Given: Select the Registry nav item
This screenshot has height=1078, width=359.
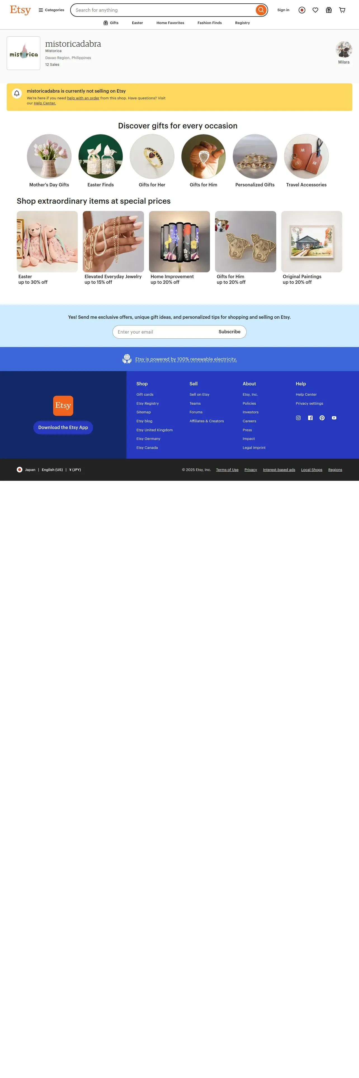Looking at the screenshot, I should pos(242,23).
